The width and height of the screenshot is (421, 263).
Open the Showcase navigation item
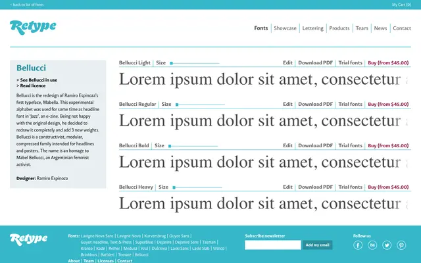click(285, 28)
